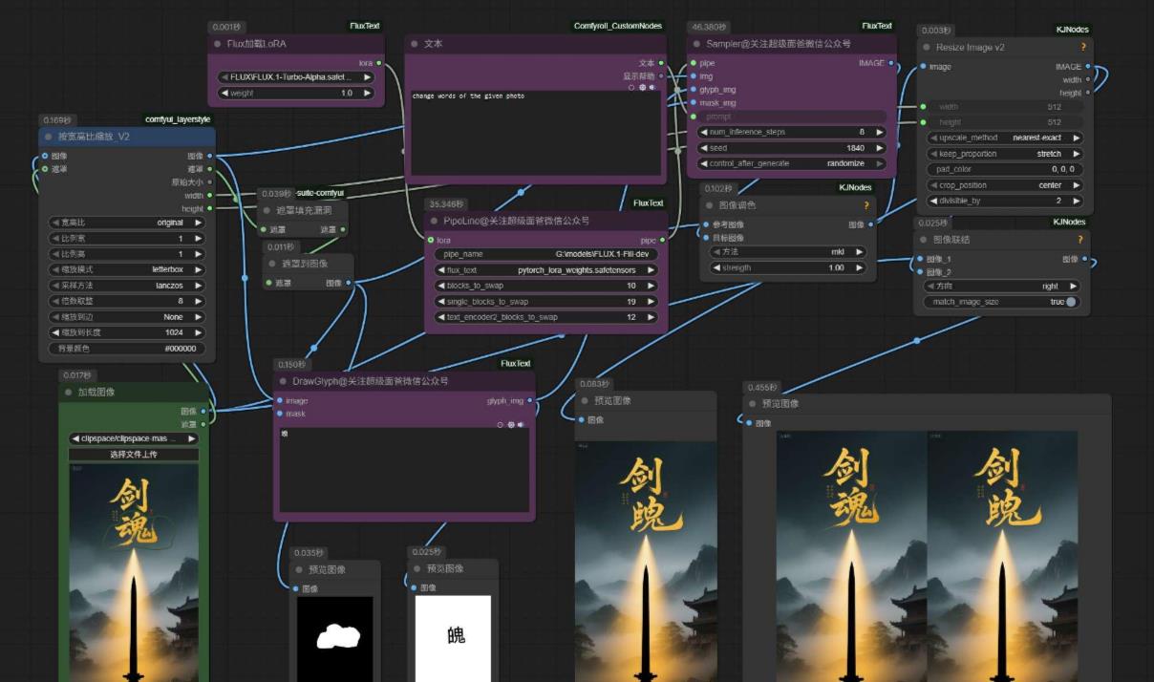This screenshot has height=682, width=1154.
Task: Select the black mask preview thumbnail
Action: tap(334, 638)
